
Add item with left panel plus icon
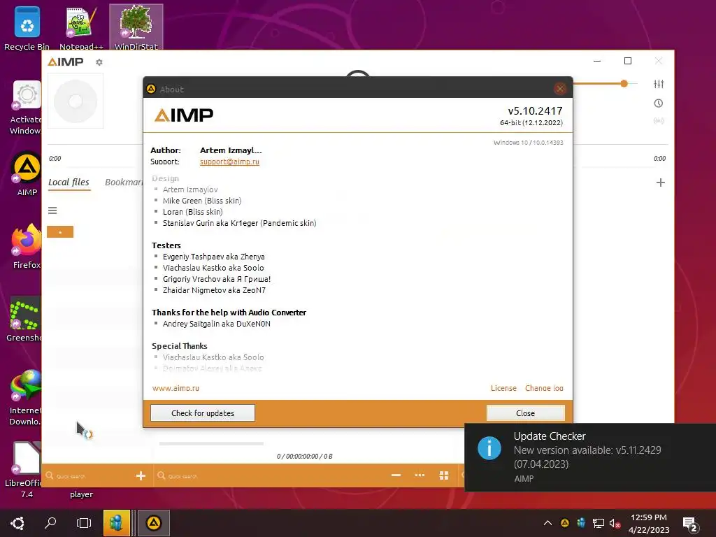(141, 475)
